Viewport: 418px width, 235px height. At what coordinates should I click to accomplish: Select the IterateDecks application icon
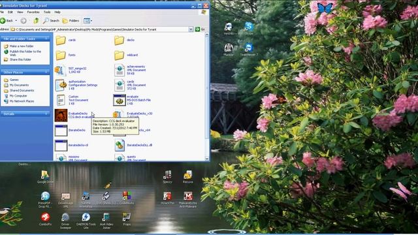(61, 131)
